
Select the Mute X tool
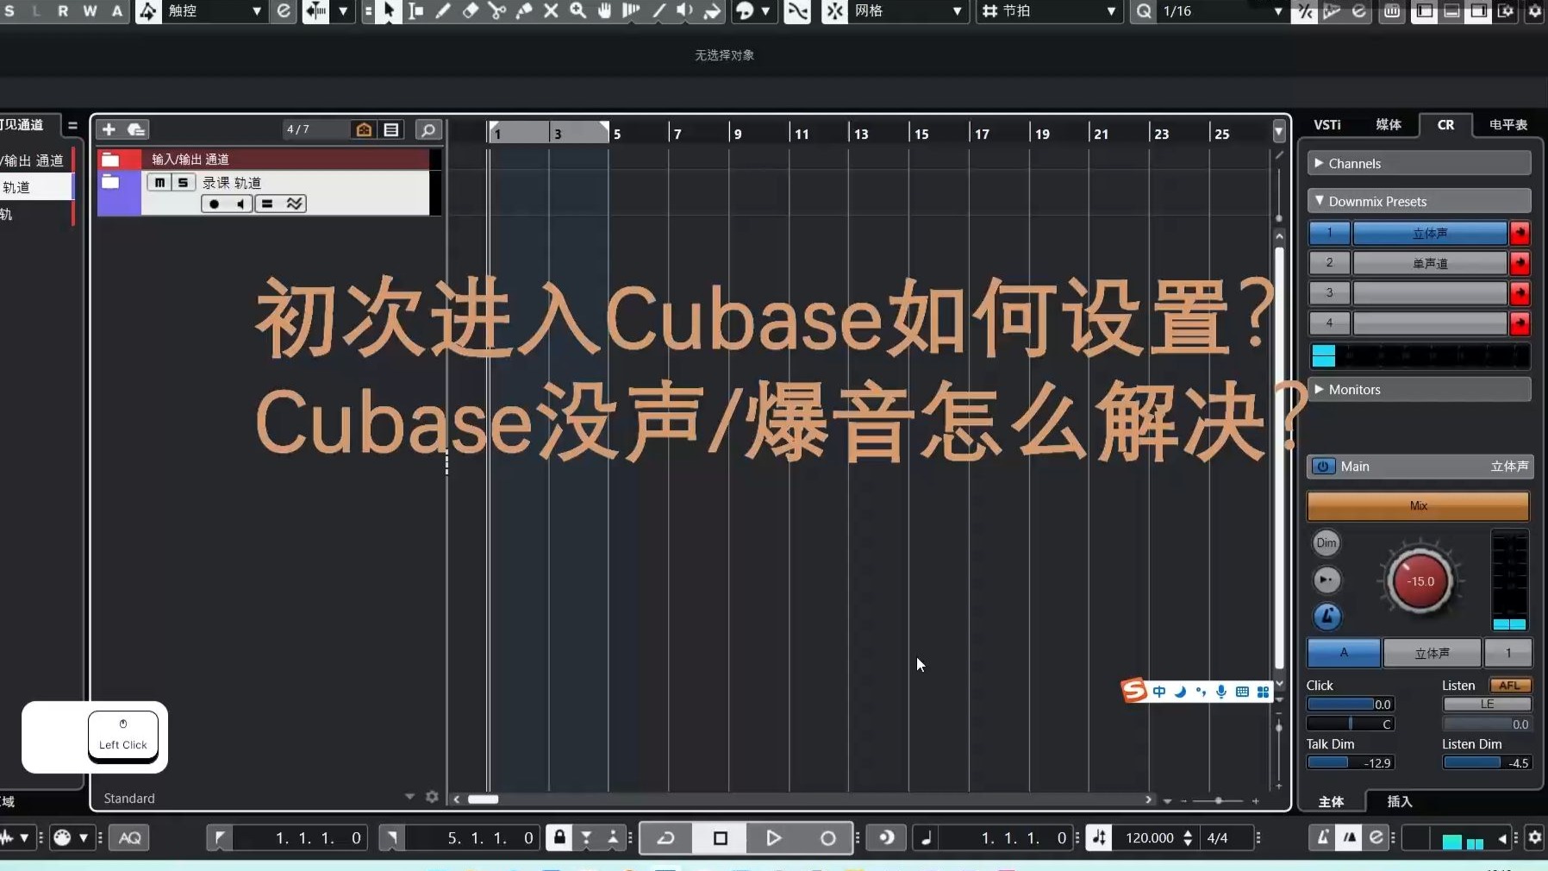(552, 11)
